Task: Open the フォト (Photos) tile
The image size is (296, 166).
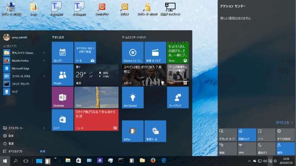Action: tap(97, 98)
